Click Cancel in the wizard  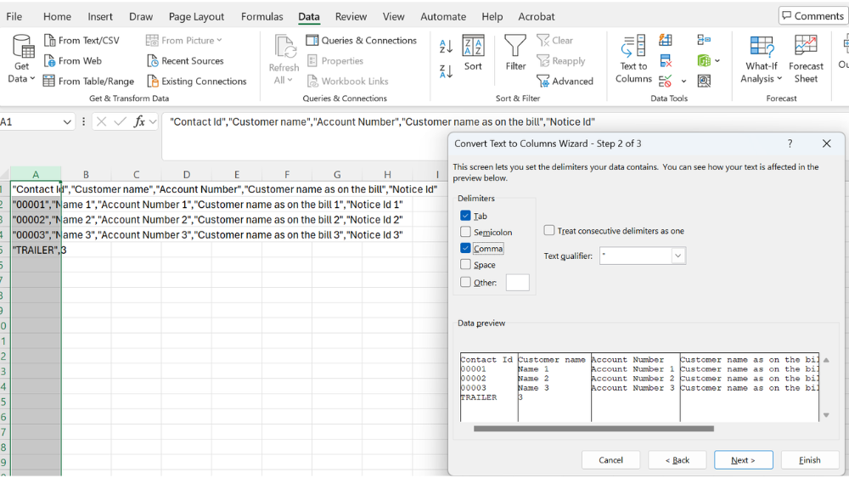pyautogui.click(x=610, y=459)
